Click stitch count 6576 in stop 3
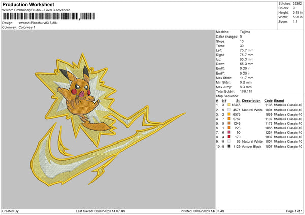 (x=237, y=114)
